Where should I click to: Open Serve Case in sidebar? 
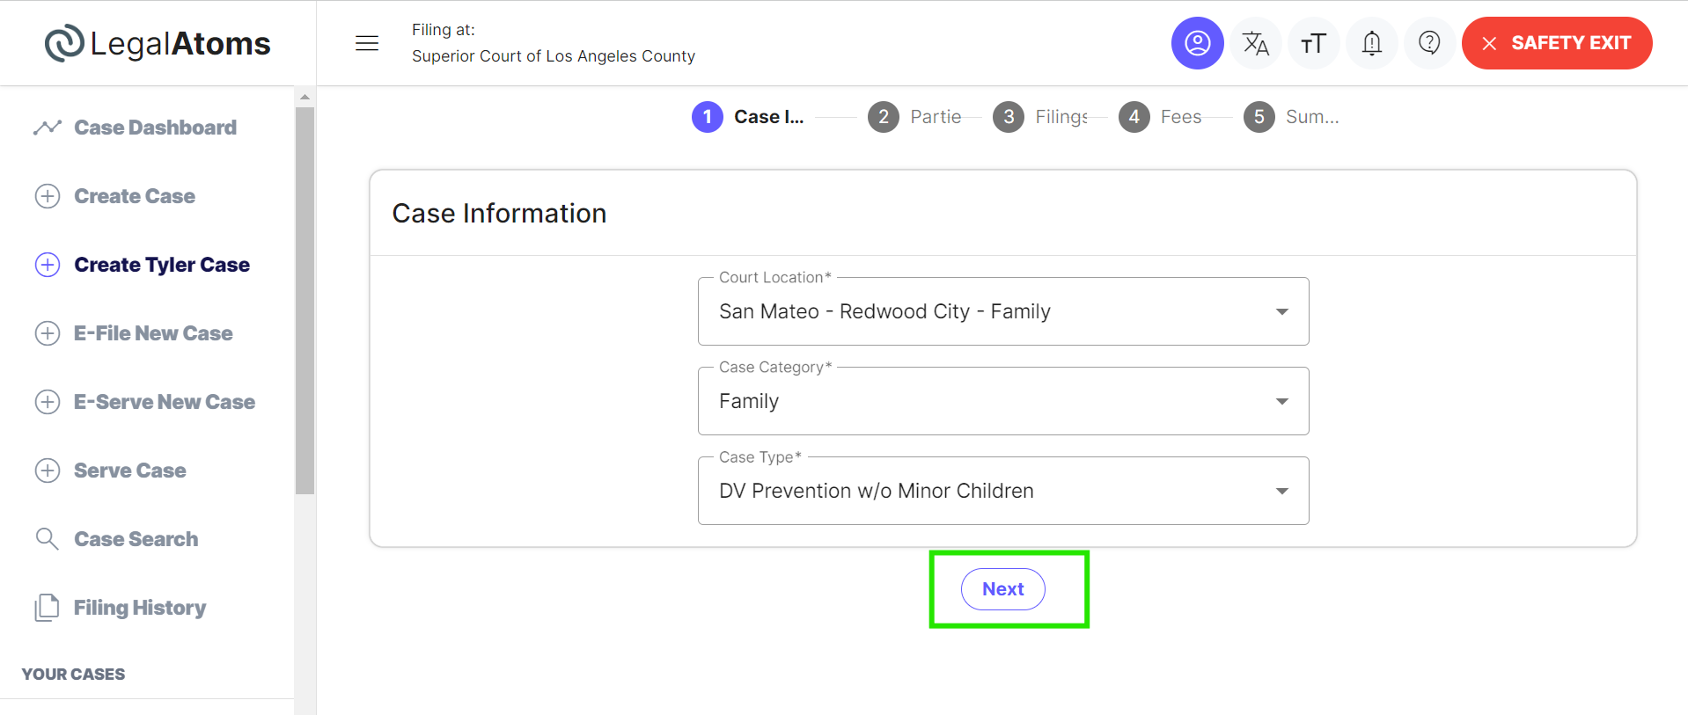pos(130,471)
